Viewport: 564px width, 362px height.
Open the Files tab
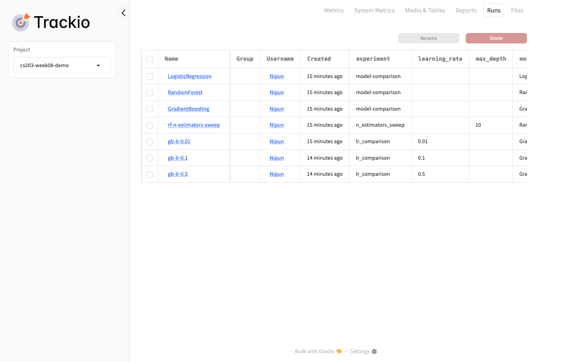click(x=517, y=10)
